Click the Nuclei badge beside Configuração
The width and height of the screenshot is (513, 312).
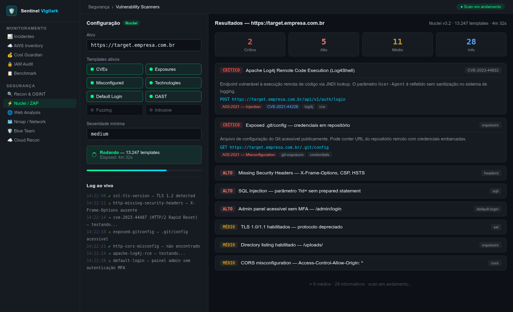point(131,23)
